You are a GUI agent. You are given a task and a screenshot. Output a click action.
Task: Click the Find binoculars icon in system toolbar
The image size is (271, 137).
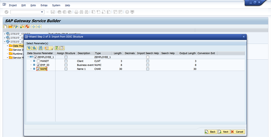(81, 12)
